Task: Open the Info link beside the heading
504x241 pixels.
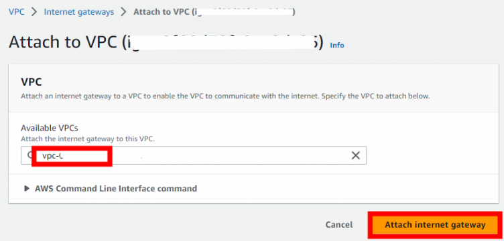Action: pyautogui.click(x=337, y=46)
